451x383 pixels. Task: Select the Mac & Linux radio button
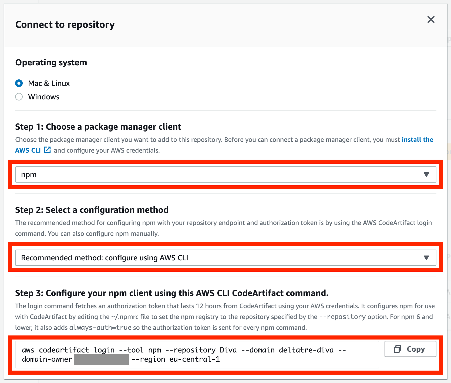19,83
